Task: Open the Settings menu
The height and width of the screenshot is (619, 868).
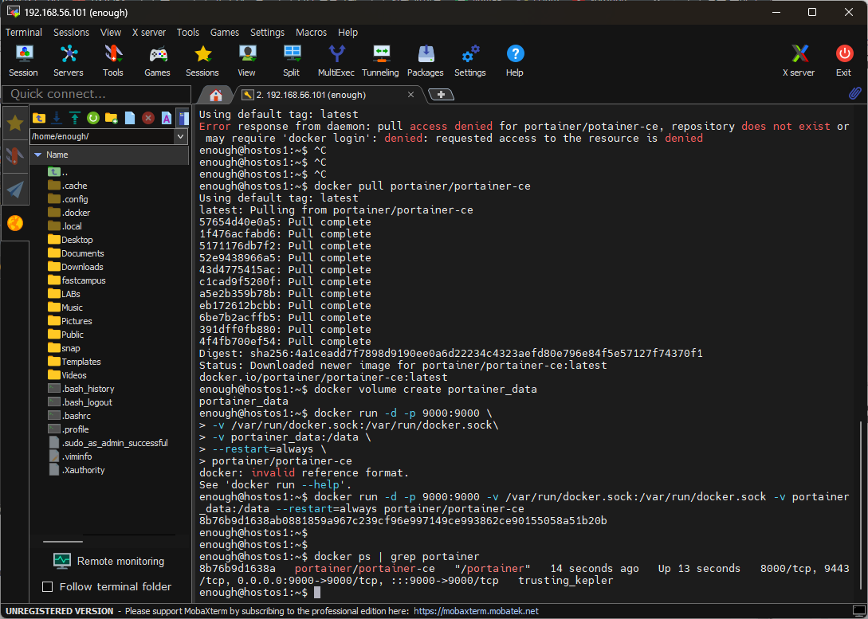Action: pos(267,32)
